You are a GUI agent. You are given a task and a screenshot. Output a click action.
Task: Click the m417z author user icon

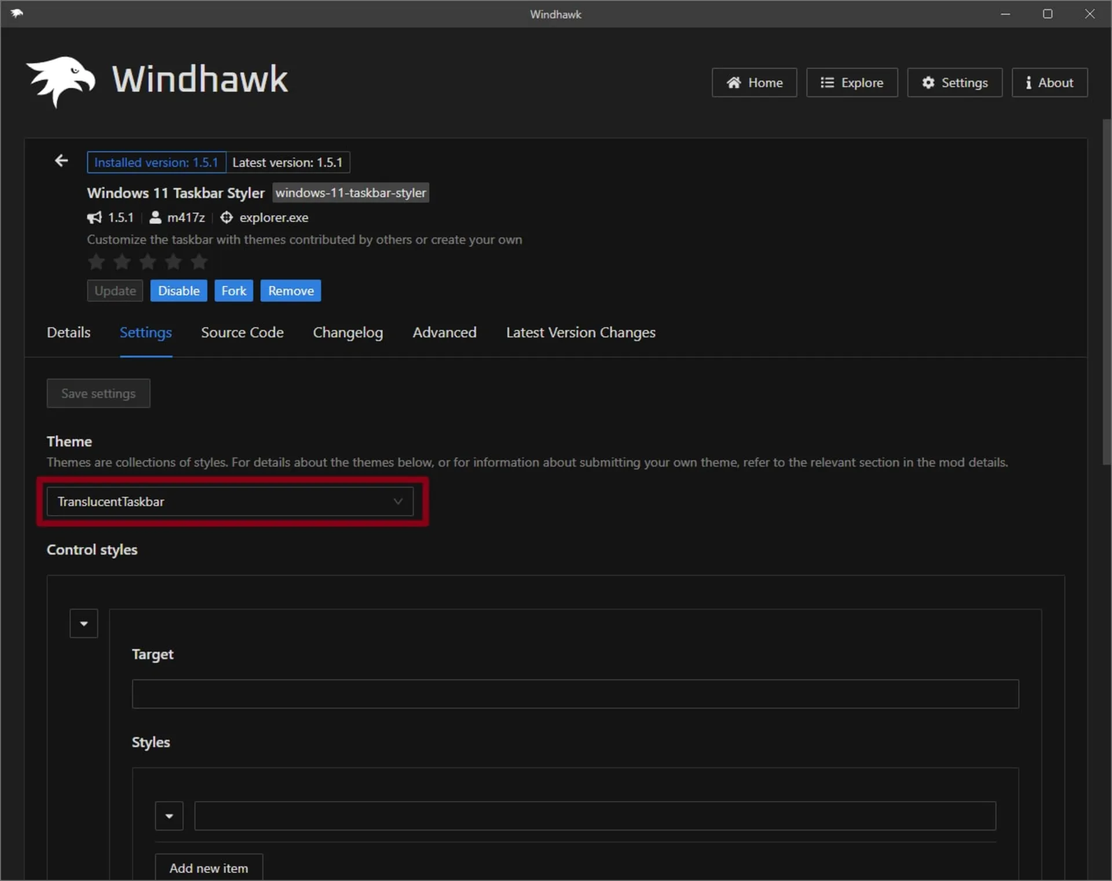(x=155, y=218)
